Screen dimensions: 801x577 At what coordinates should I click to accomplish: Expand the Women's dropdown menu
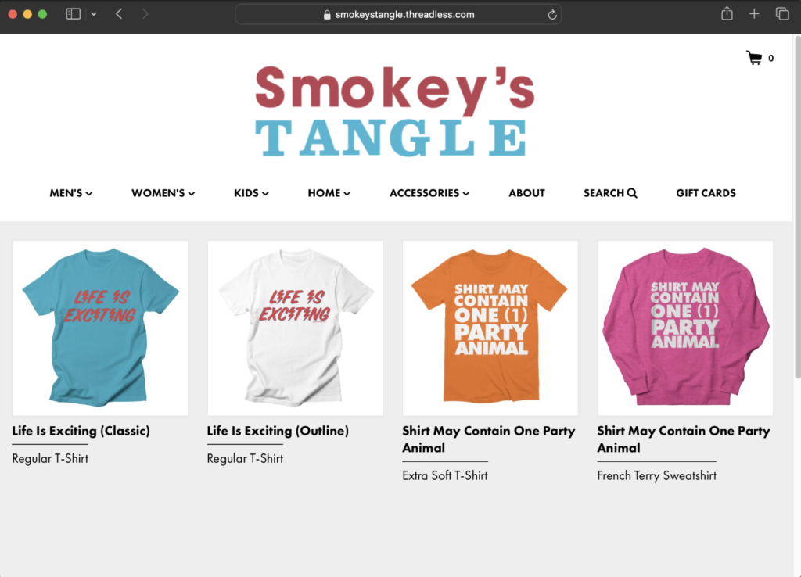pos(163,193)
